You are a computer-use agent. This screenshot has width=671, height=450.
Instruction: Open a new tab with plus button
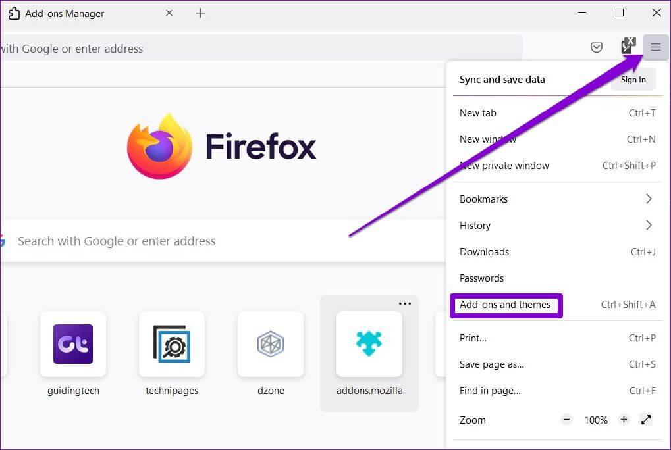(x=200, y=13)
